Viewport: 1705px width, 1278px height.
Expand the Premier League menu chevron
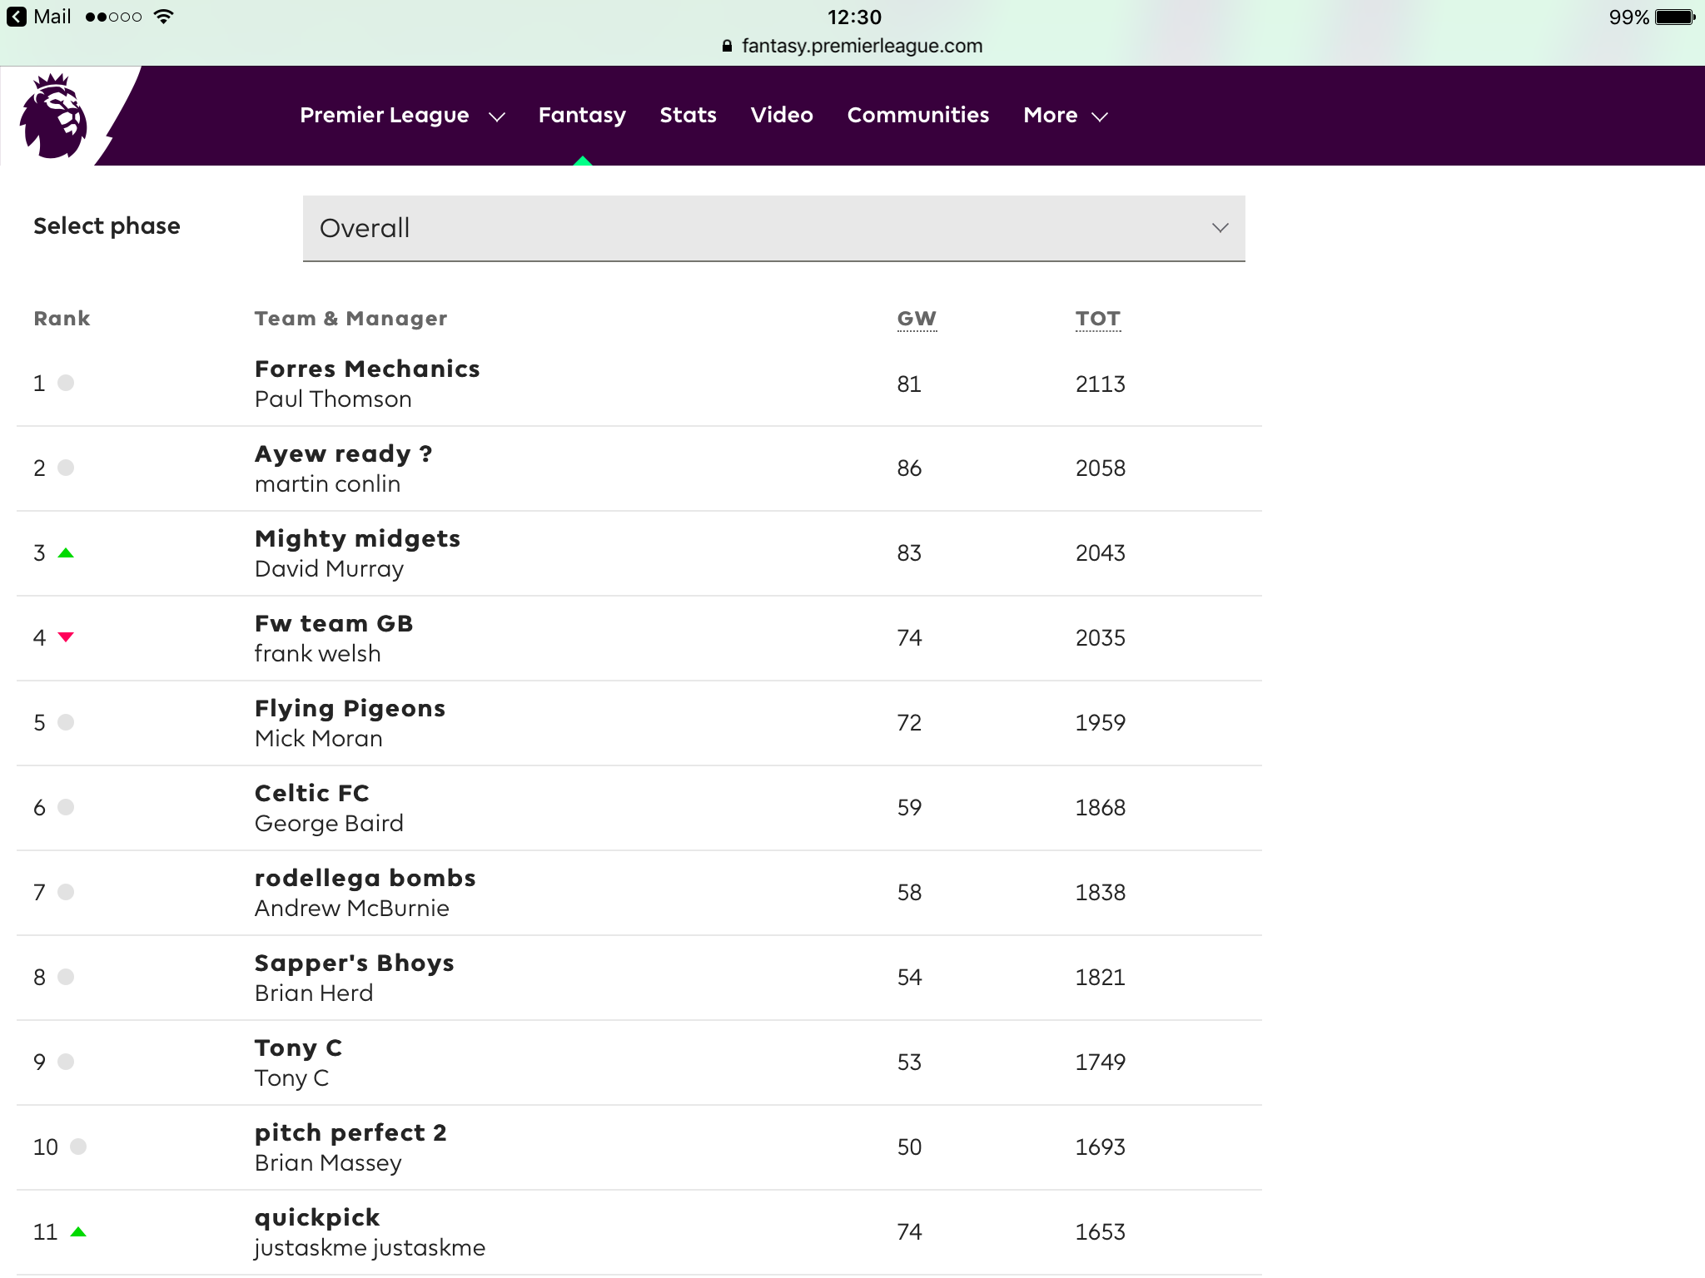click(497, 116)
